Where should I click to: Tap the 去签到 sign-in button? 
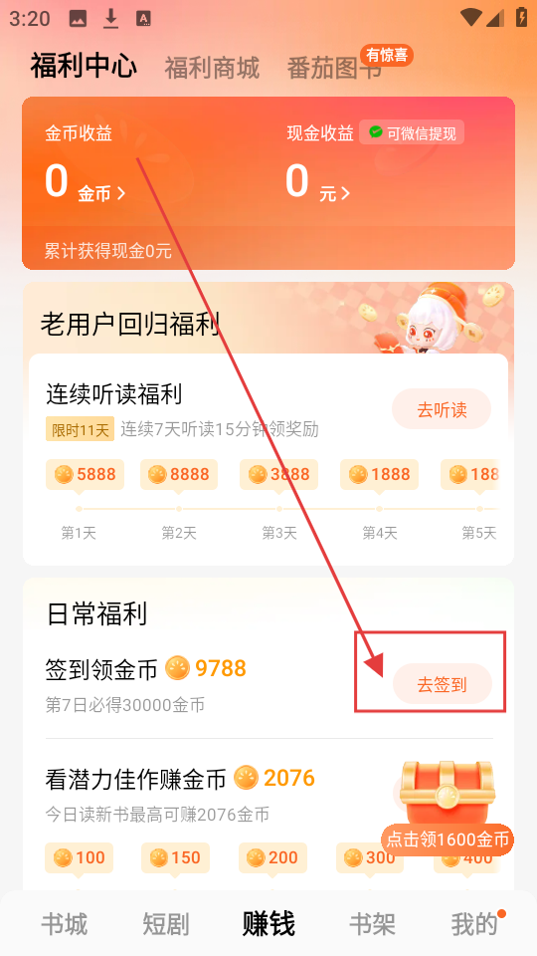[442, 684]
